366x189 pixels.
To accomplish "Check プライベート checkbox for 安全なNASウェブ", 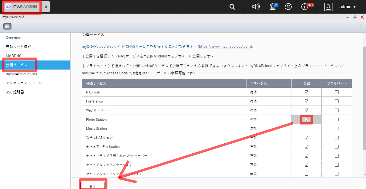I will (337, 138).
